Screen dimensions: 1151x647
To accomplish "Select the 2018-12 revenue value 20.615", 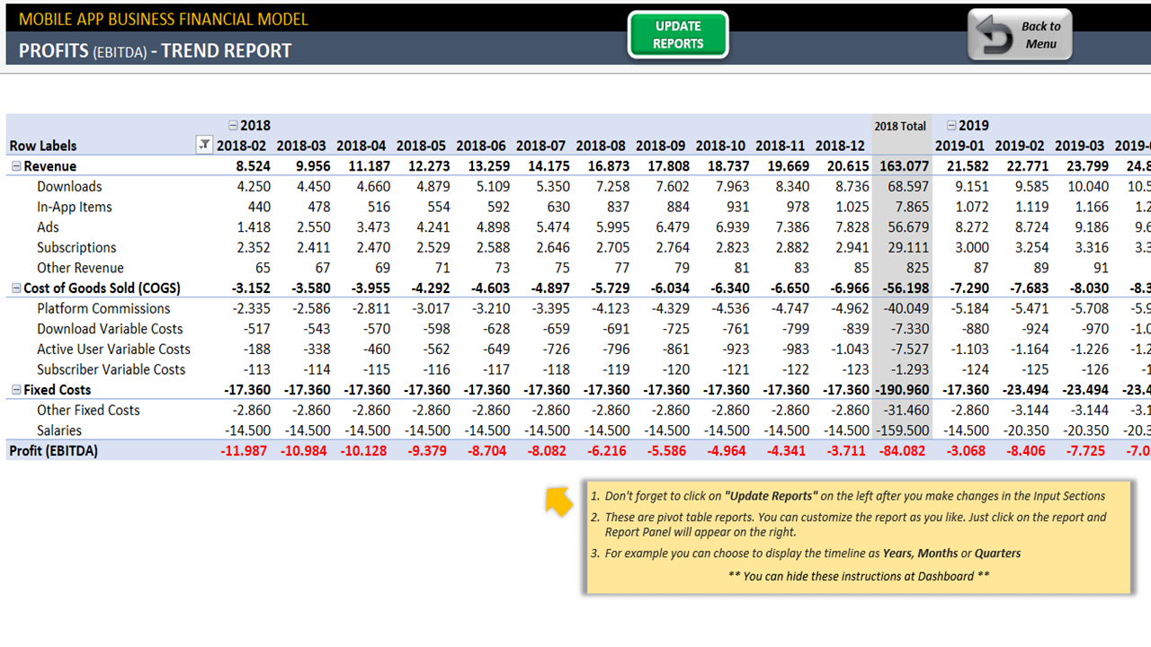I will point(846,166).
